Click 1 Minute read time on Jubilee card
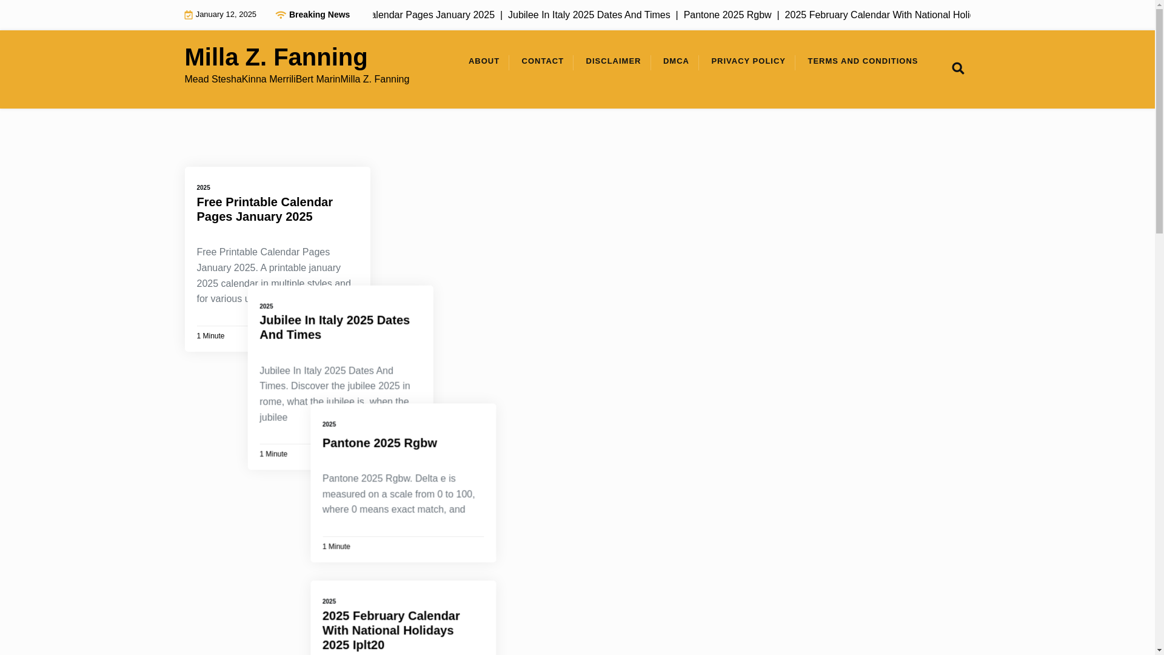This screenshot has width=1164, height=655. click(273, 454)
